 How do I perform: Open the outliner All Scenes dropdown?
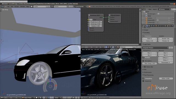tap(164, 9)
